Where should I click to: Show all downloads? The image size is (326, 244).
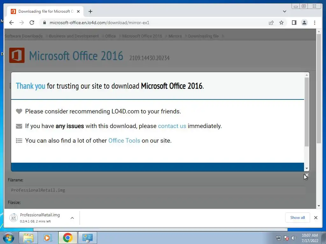pos(298,217)
